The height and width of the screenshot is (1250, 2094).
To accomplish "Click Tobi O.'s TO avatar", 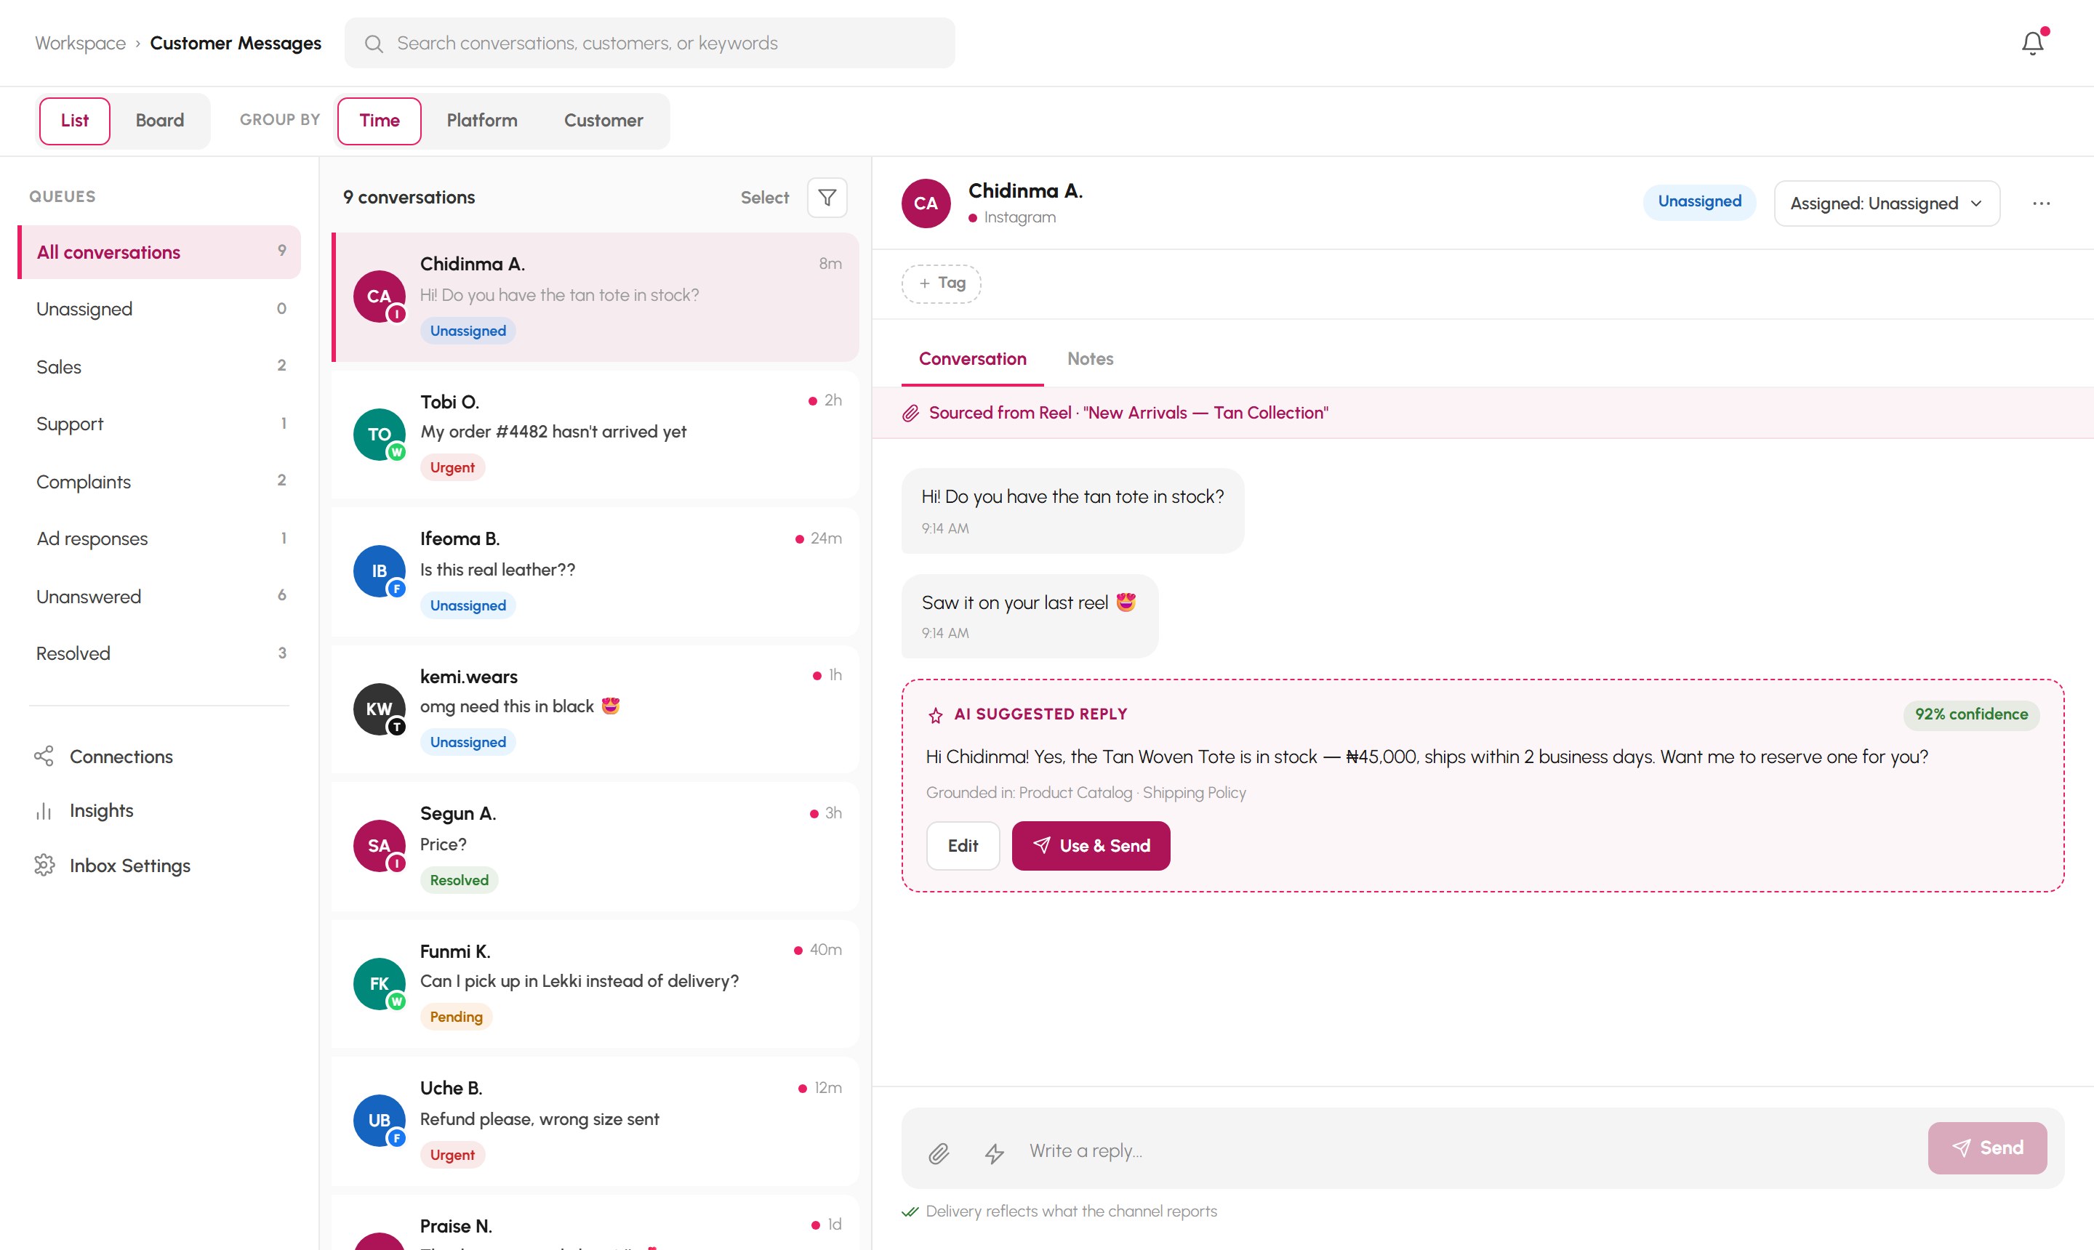I will point(378,435).
